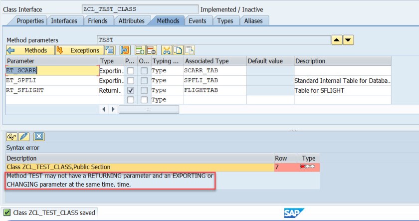Toggle Optional checkbox for ET_SCARR
This screenshot has height=221, width=419.
click(x=144, y=71)
